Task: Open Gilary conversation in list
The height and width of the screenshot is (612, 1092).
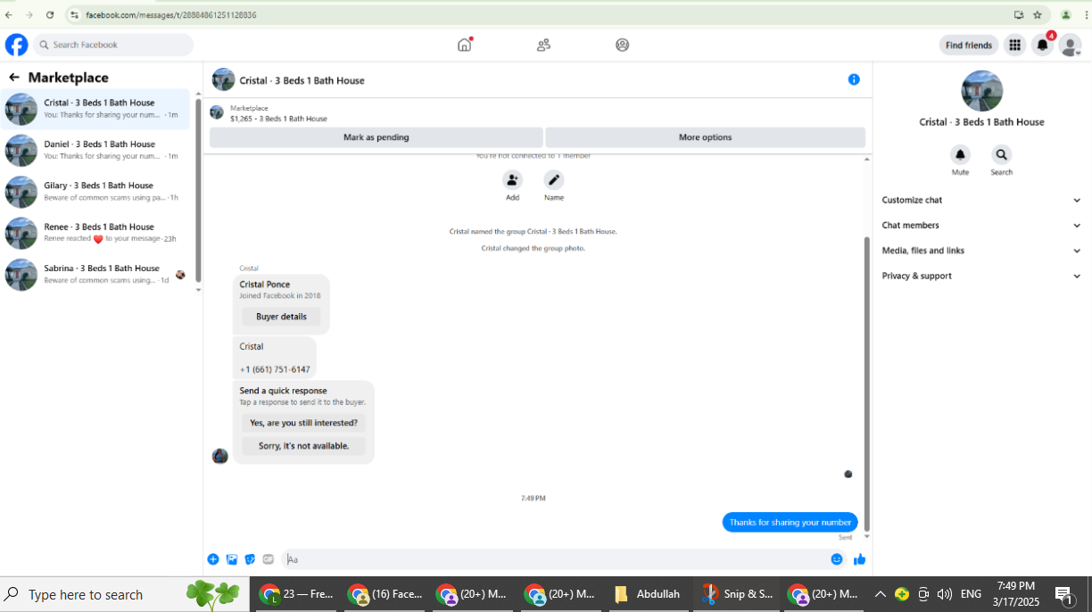Action: 95,192
